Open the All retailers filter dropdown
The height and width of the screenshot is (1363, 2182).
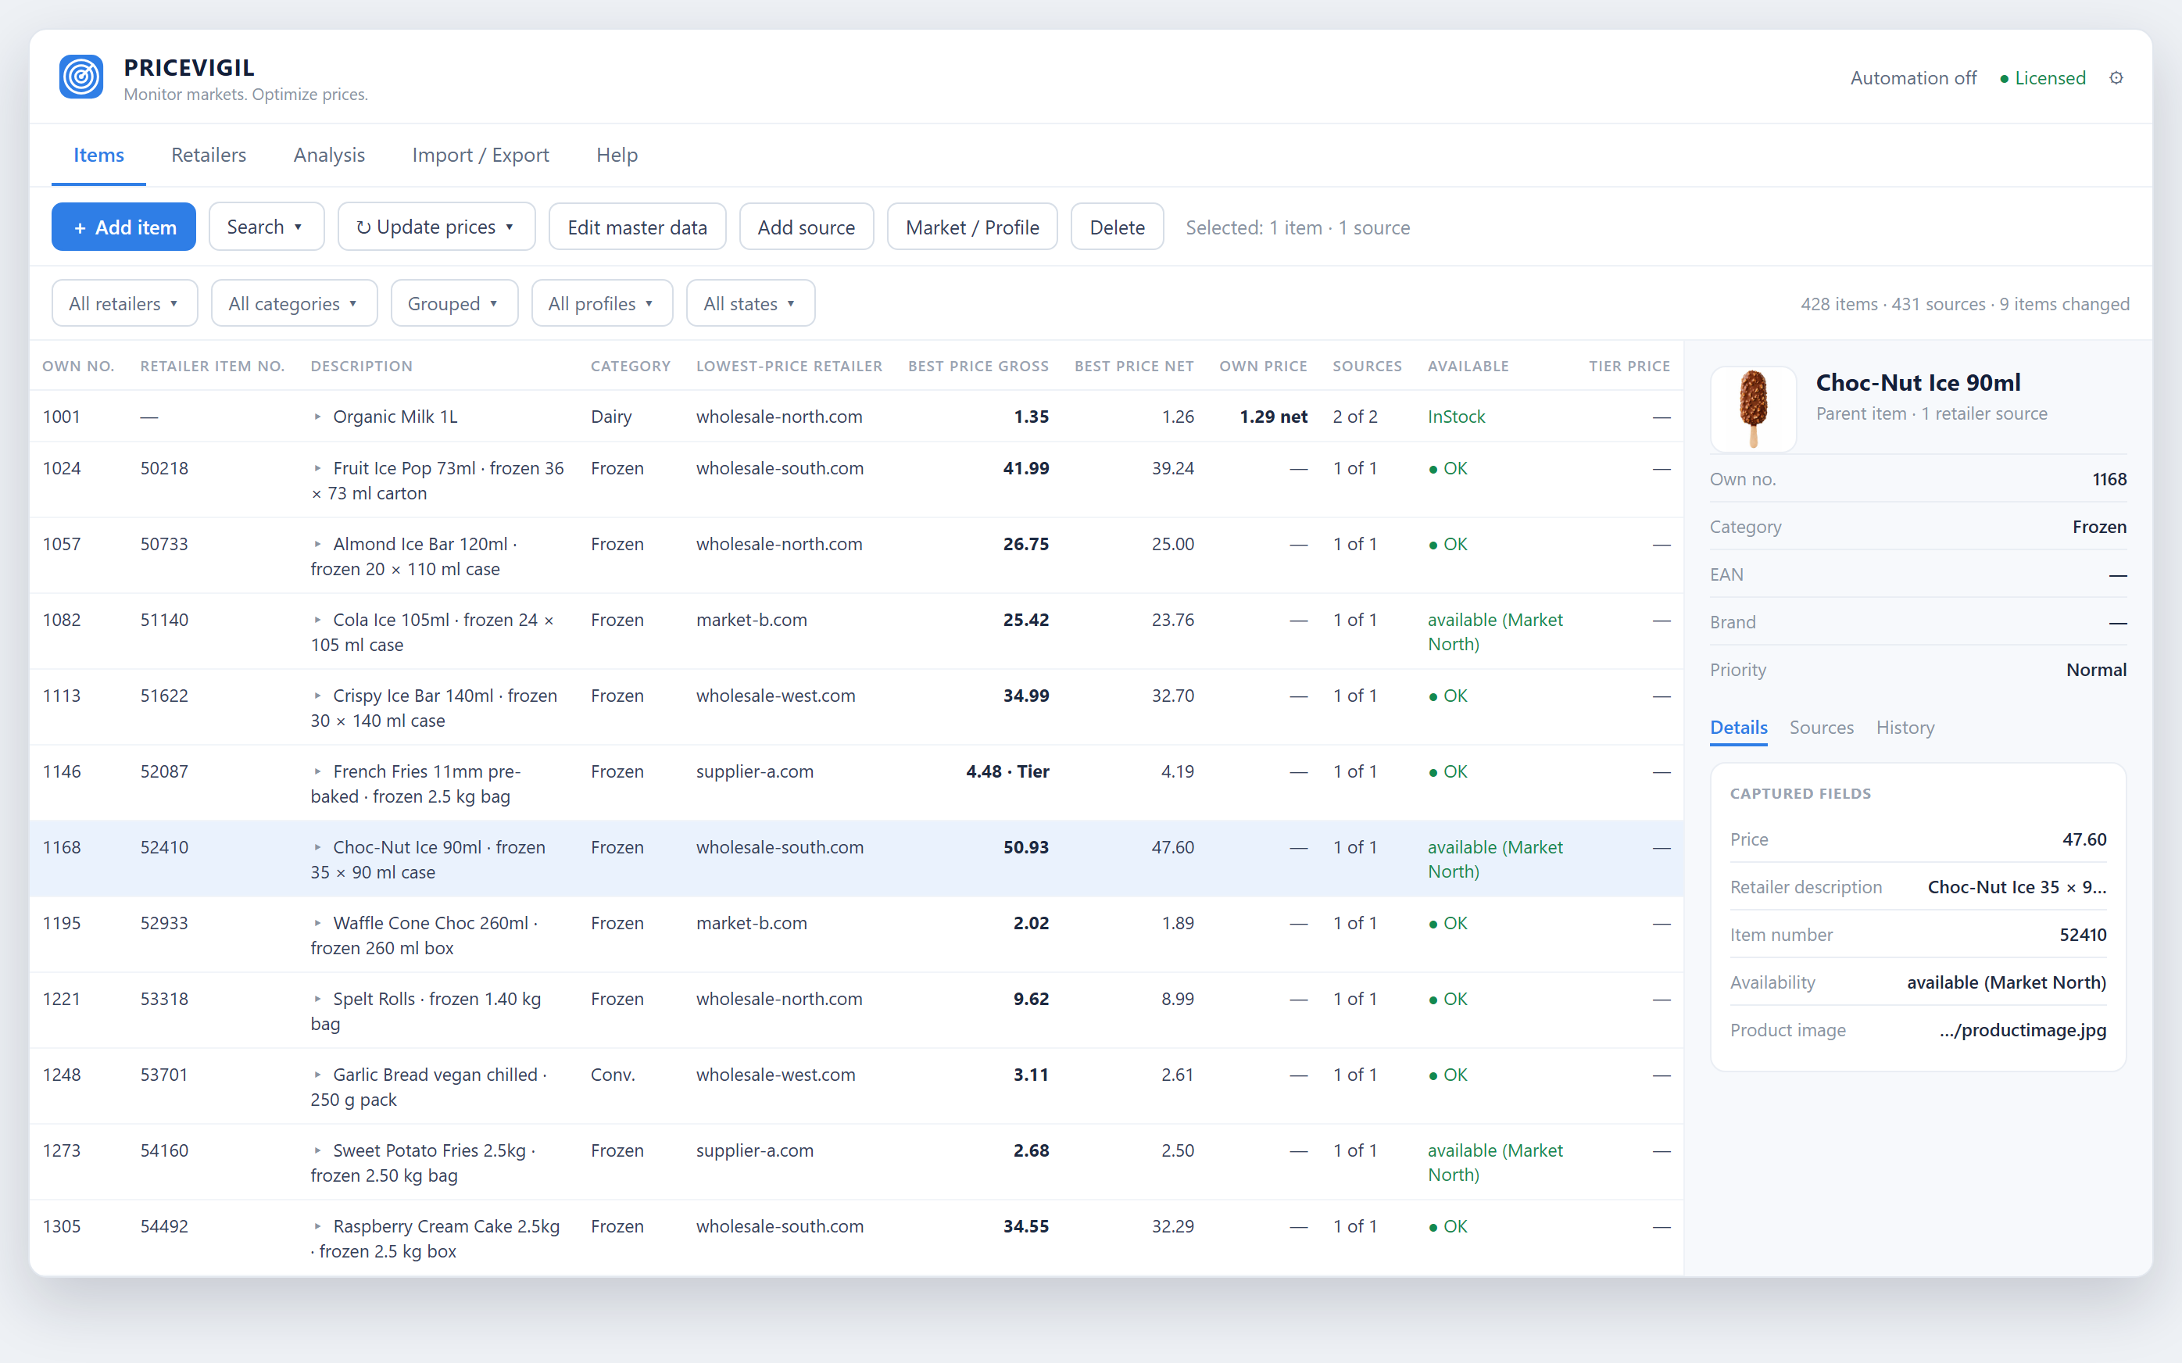(x=124, y=304)
